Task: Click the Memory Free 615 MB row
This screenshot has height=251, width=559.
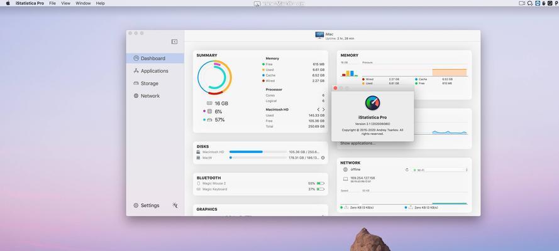Action: [294, 65]
